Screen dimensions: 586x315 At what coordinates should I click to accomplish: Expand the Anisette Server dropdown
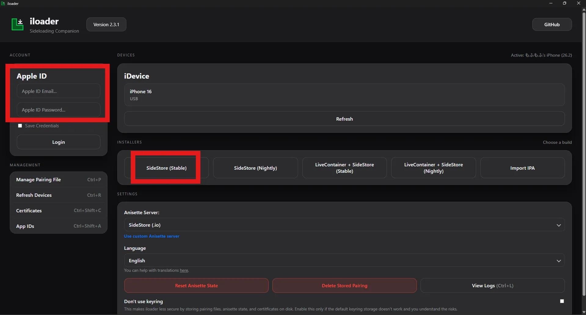(344, 225)
